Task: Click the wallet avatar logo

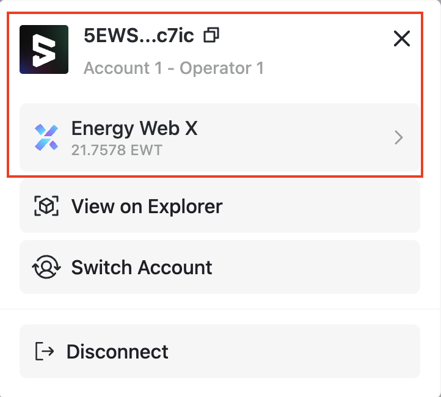Action: (x=44, y=49)
